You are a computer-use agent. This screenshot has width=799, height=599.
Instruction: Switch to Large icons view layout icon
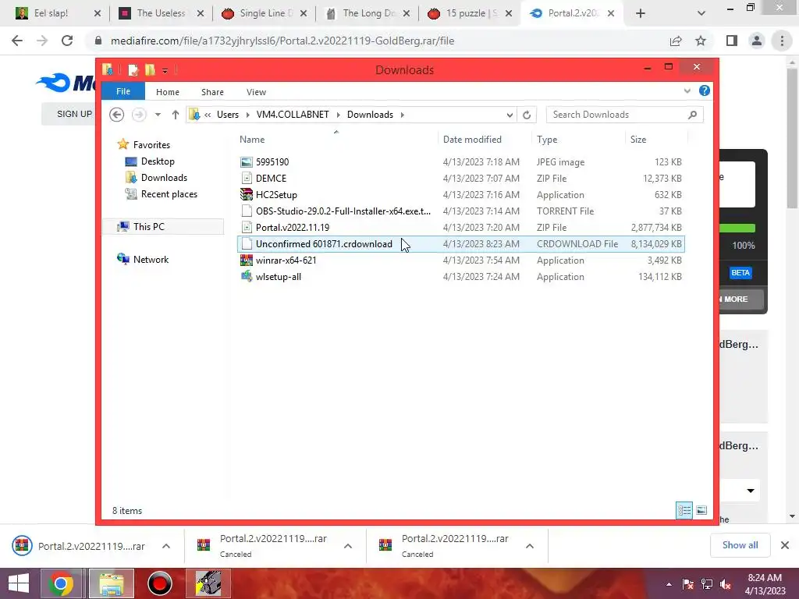(x=701, y=510)
